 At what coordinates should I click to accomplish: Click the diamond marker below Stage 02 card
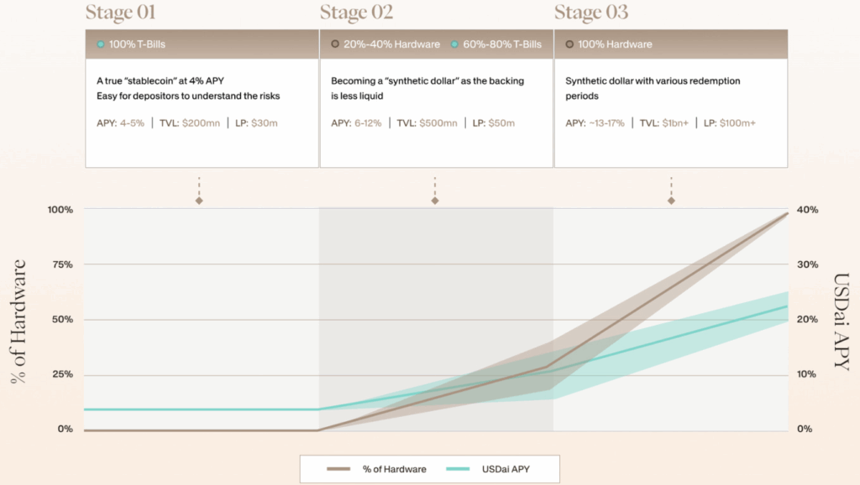click(435, 201)
